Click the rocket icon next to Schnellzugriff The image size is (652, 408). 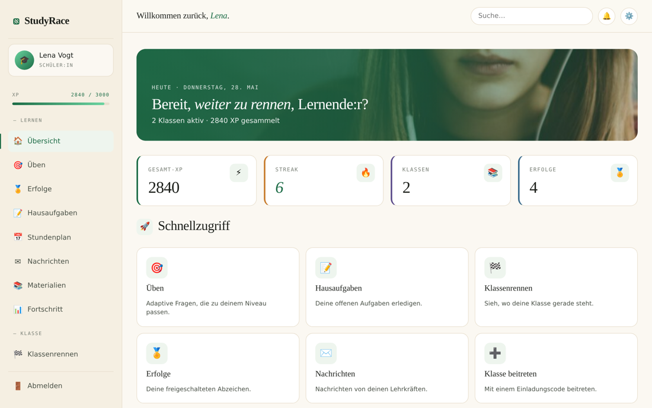(x=145, y=227)
